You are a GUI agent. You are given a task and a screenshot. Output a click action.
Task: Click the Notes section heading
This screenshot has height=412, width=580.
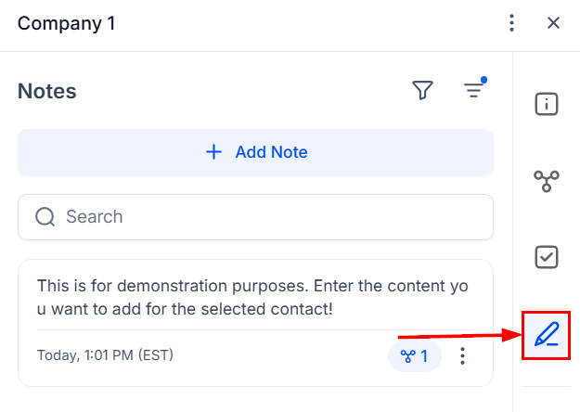coord(47,91)
